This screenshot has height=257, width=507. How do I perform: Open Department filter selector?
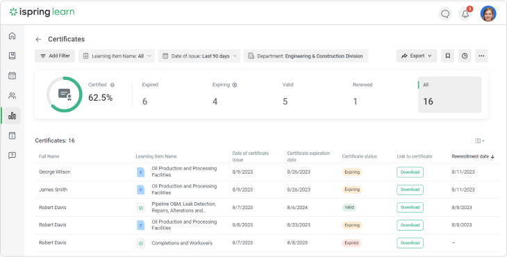click(x=306, y=56)
